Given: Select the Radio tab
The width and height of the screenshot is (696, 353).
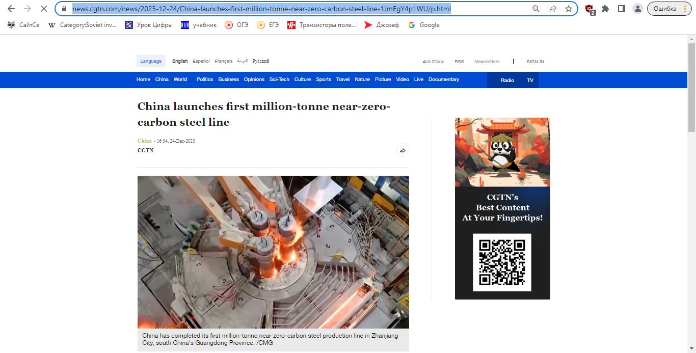Looking at the screenshot, I should click(507, 80).
